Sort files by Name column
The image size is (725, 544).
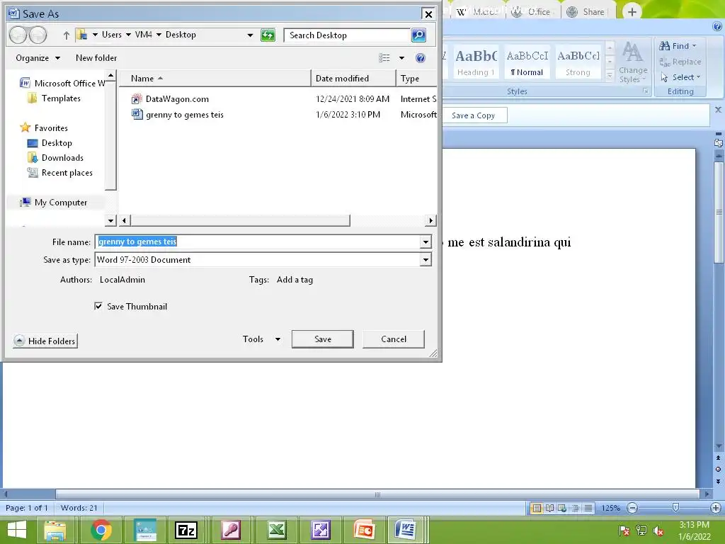[215, 79]
